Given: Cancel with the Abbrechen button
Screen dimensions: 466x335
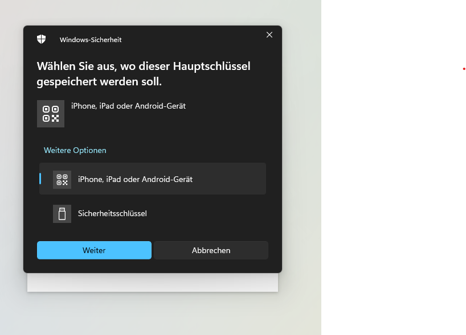Looking at the screenshot, I should point(211,250).
